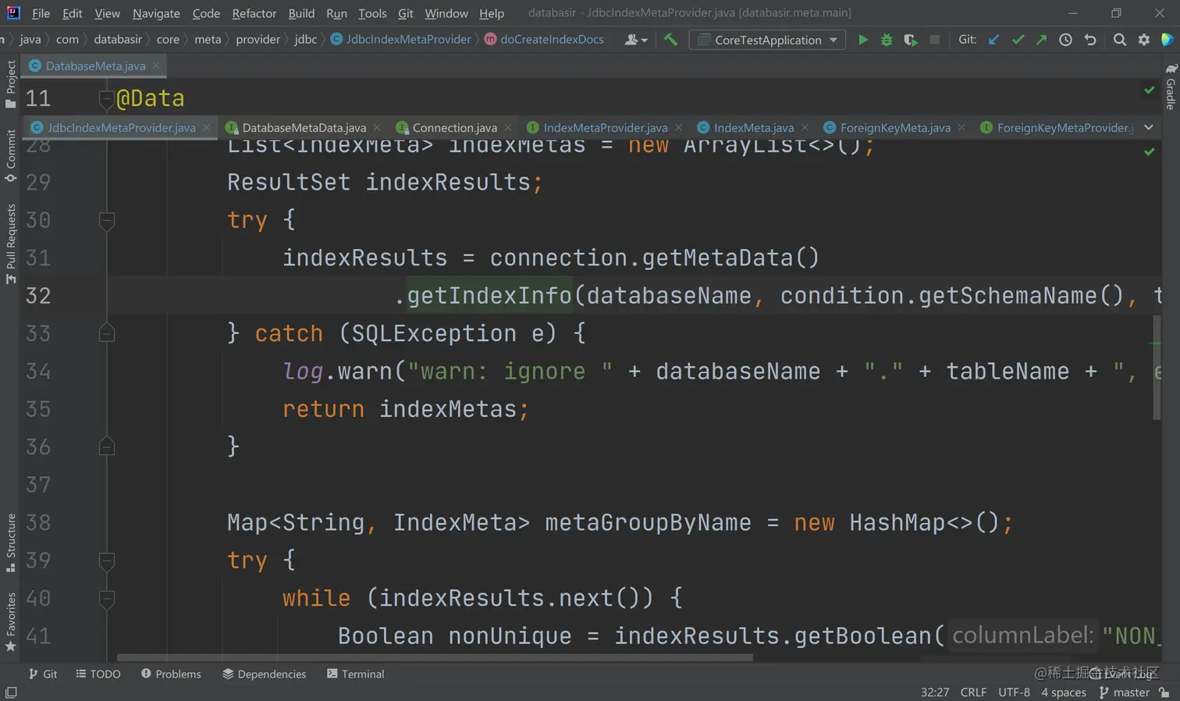Show Git history clock icon
1180x701 pixels.
1065,40
